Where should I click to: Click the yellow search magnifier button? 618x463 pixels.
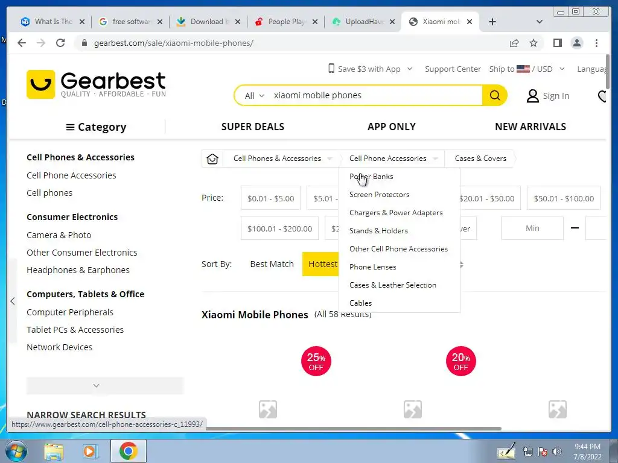click(x=495, y=95)
